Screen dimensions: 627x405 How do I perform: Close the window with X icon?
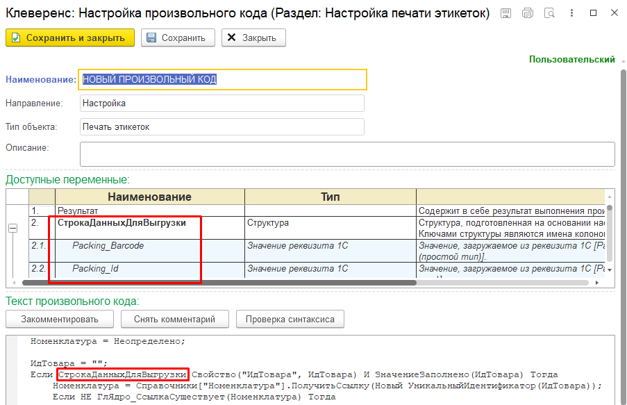pos(615,13)
